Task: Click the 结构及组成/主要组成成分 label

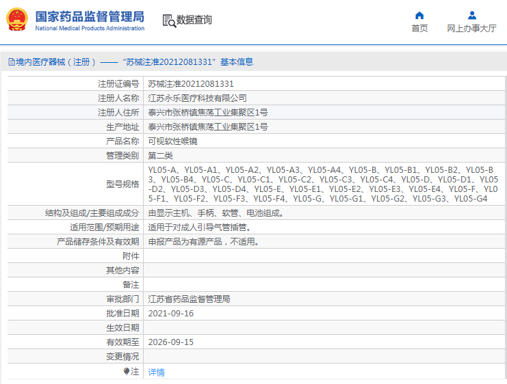Action: pyautogui.click(x=92, y=213)
